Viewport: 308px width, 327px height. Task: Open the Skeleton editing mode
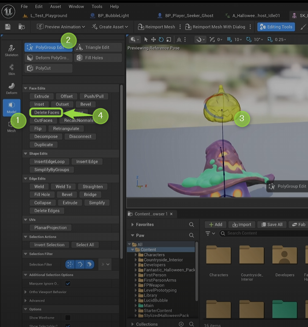coord(12,51)
